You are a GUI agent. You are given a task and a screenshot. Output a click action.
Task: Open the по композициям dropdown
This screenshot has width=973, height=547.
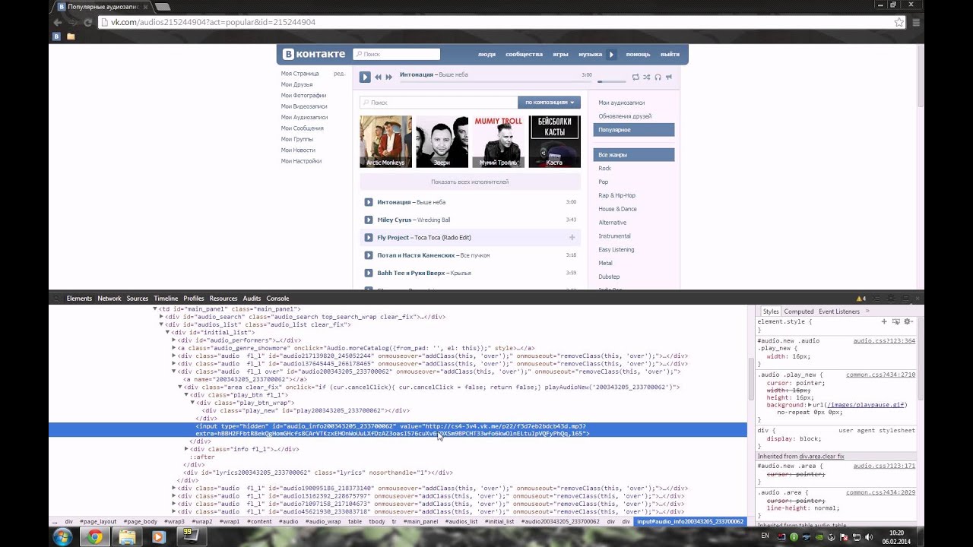549,102
